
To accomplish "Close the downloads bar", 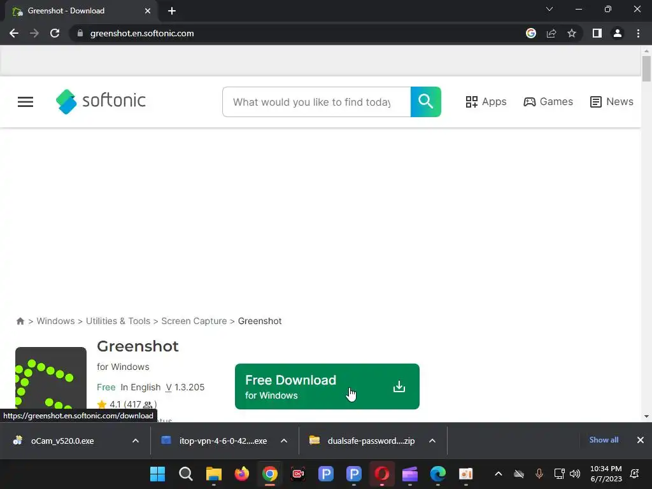I will (x=641, y=440).
